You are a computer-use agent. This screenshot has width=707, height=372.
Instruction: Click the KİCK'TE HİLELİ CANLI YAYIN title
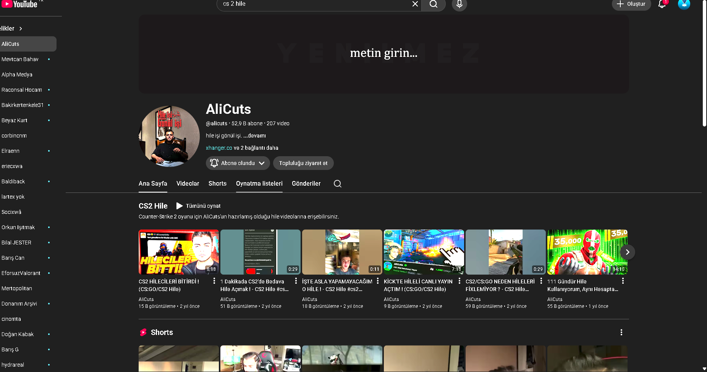(418, 285)
